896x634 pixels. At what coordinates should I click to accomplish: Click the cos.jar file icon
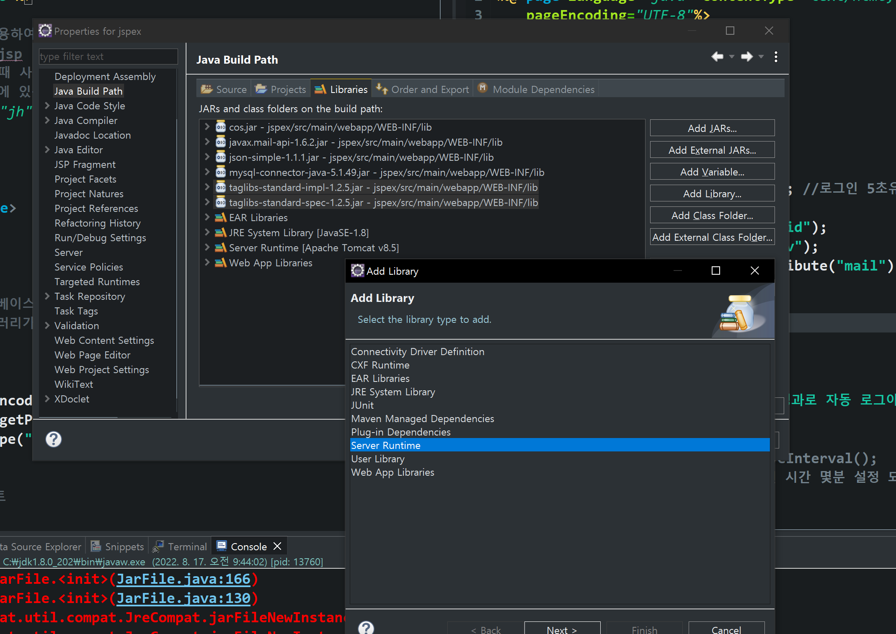pyautogui.click(x=221, y=127)
